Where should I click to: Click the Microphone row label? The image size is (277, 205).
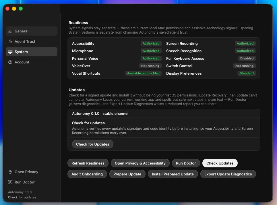pos(82,51)
